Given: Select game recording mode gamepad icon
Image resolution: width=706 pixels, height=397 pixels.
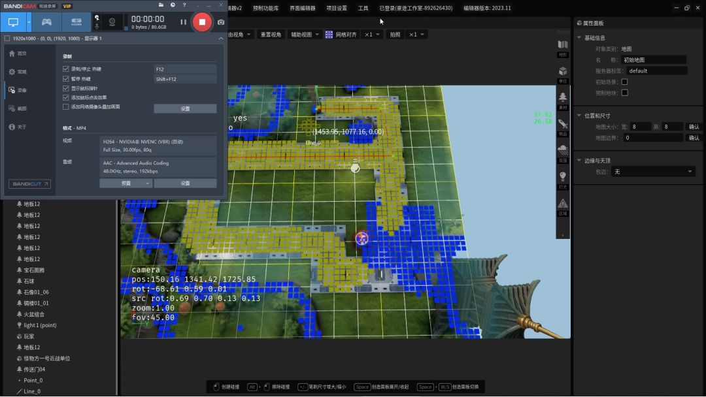Looking at the screenshot, I should [46, 22].
